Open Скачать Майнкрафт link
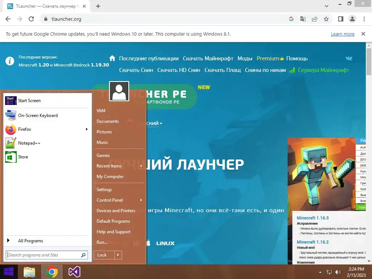The width and height of the screenshot is (372, 279). click(x=208, y=58)
